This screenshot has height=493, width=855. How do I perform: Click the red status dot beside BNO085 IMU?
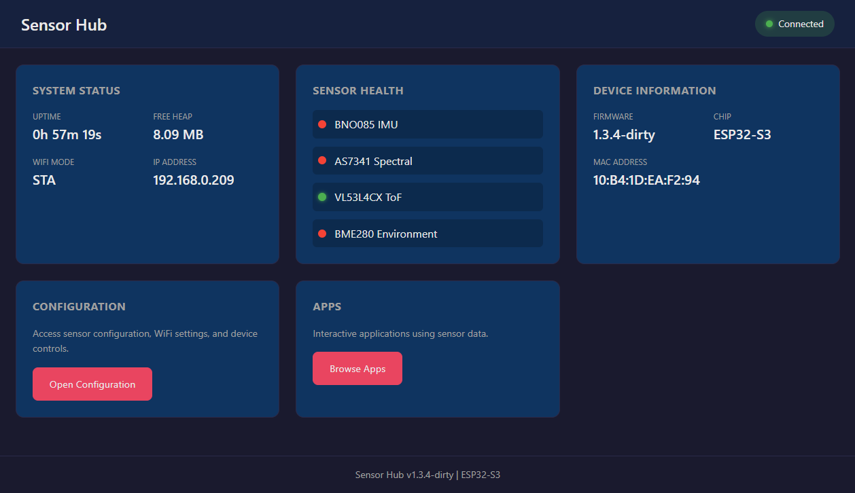click(x=322, y=124)
